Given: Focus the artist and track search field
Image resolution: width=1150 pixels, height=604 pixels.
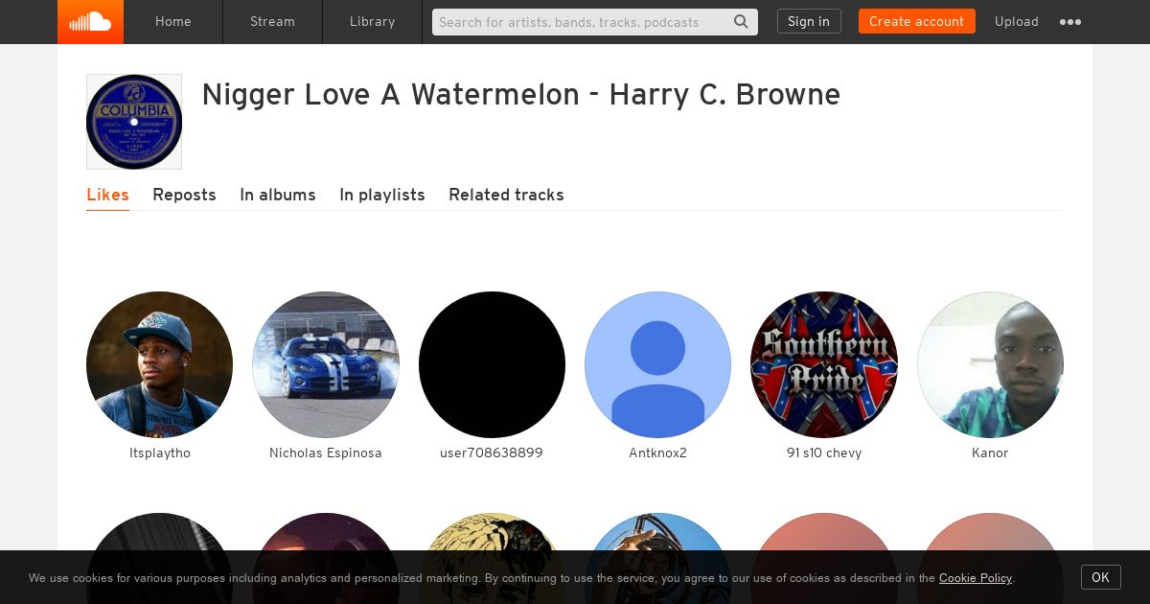Looking at the screenshot, I should point(594,22).
